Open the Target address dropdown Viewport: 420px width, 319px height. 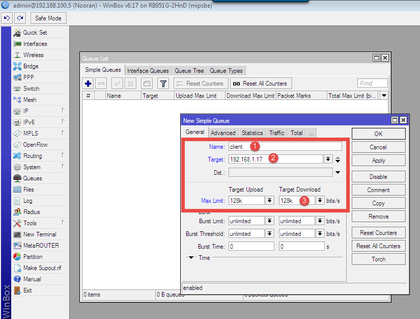328,159
